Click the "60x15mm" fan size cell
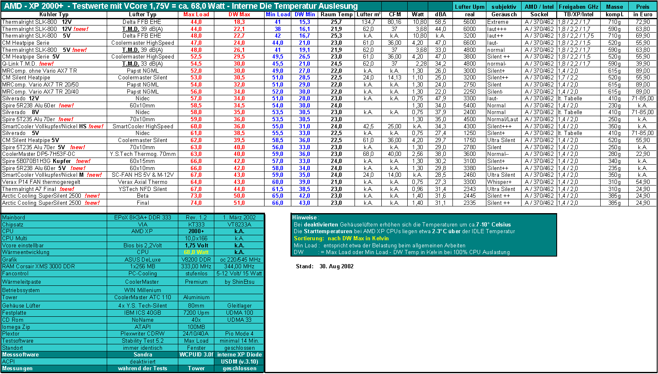Screen dimensions: 658x374 click(x=142, y=161)
